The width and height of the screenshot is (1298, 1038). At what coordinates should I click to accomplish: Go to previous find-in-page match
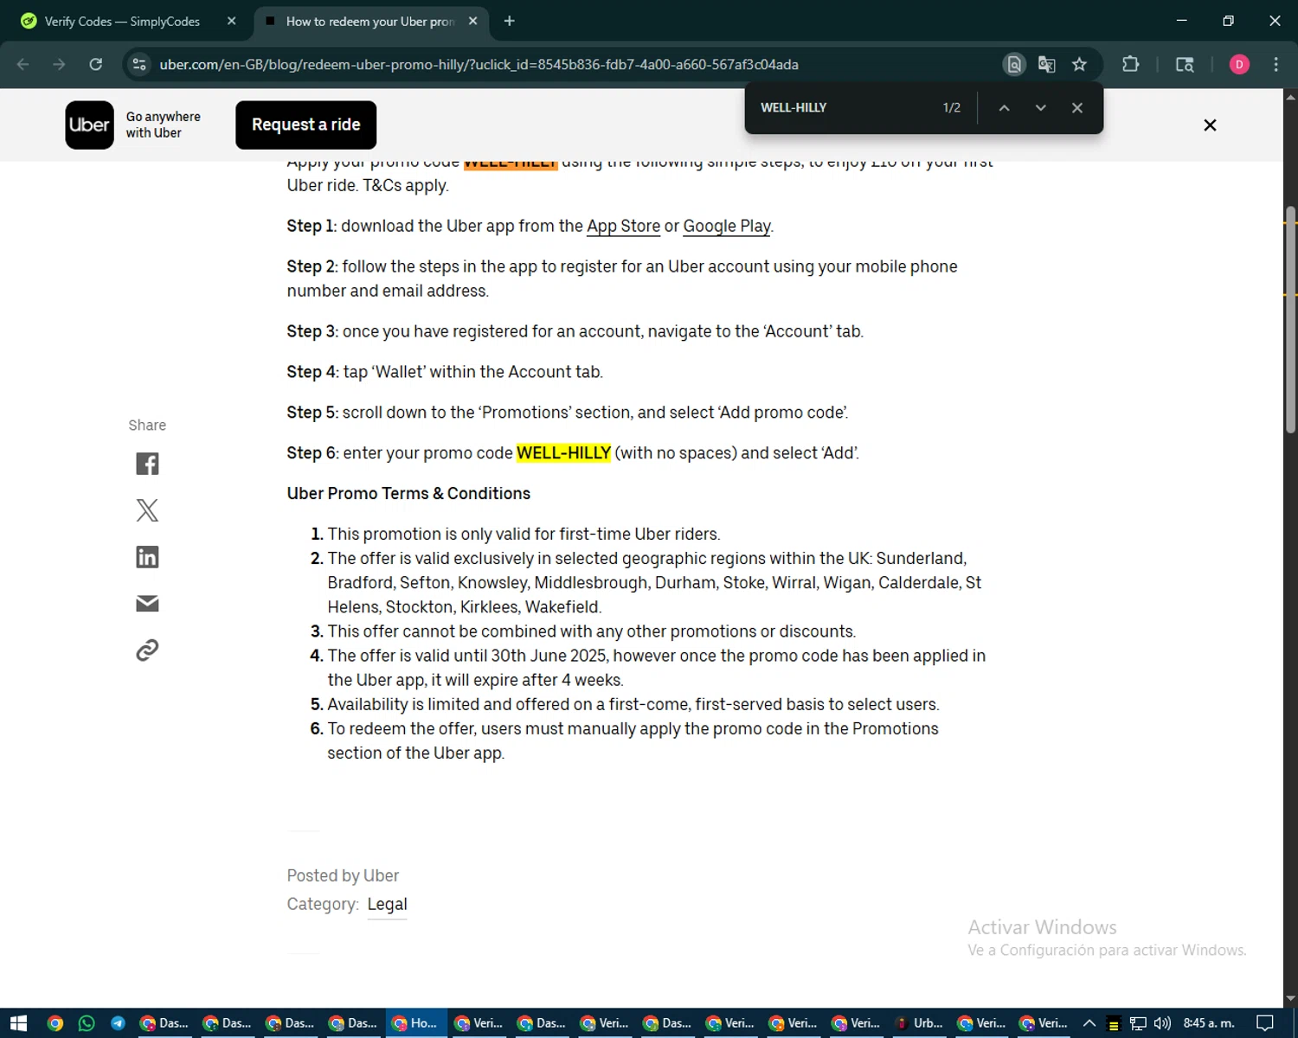pyautogui.click(x=1004, y=108)
